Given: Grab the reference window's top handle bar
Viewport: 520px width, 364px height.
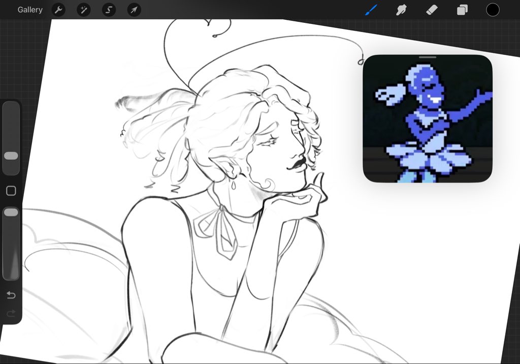Looking at the screenshot, I should coord(428,57).
